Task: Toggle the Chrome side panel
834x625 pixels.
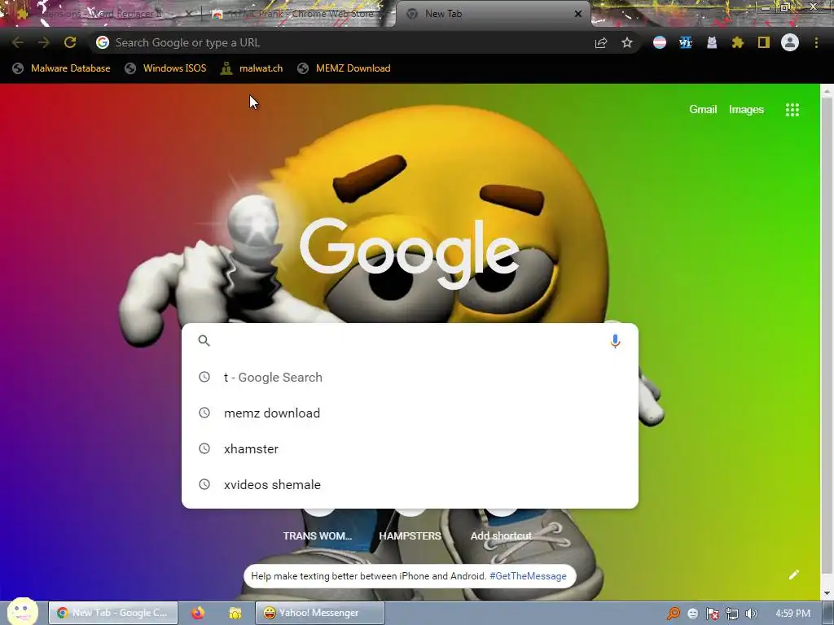Action: tap(764, 42)
